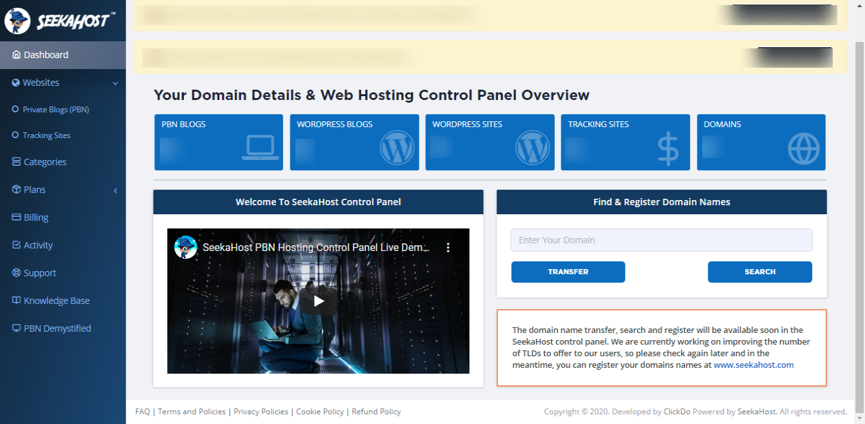Click the video channel avatar icon
The height and width of the screenshot is (424, 865).
pyautogui.click(x=186, y=247)
